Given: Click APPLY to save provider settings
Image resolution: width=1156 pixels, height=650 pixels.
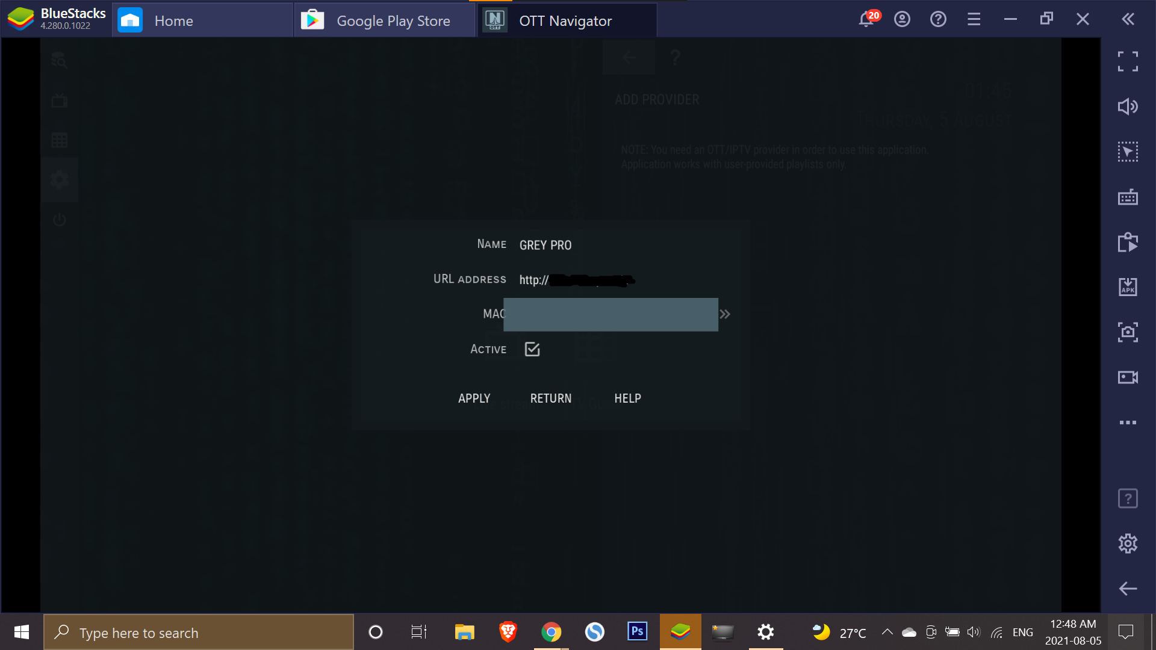Looking at the screenshot, I should 474,398.
